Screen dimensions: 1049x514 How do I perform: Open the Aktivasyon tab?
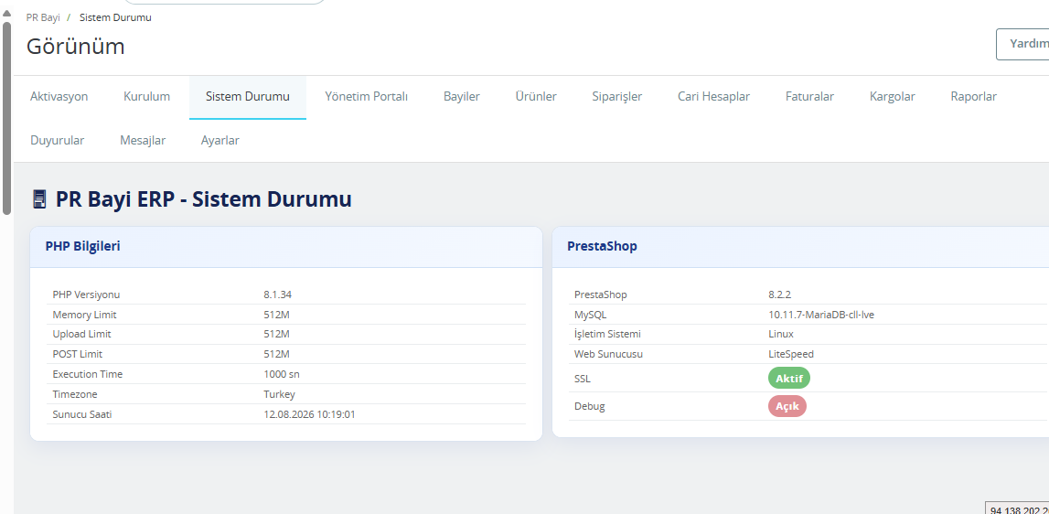(59, 96)
